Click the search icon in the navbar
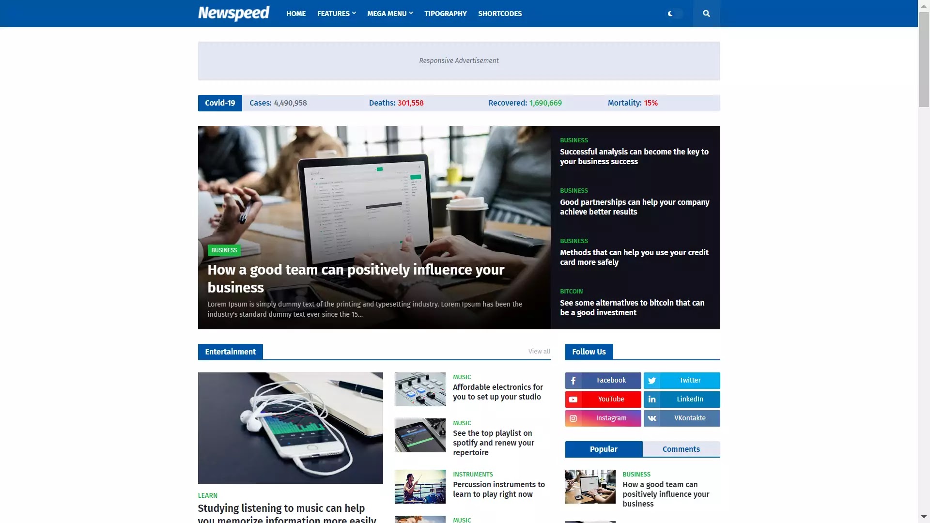 706,14
